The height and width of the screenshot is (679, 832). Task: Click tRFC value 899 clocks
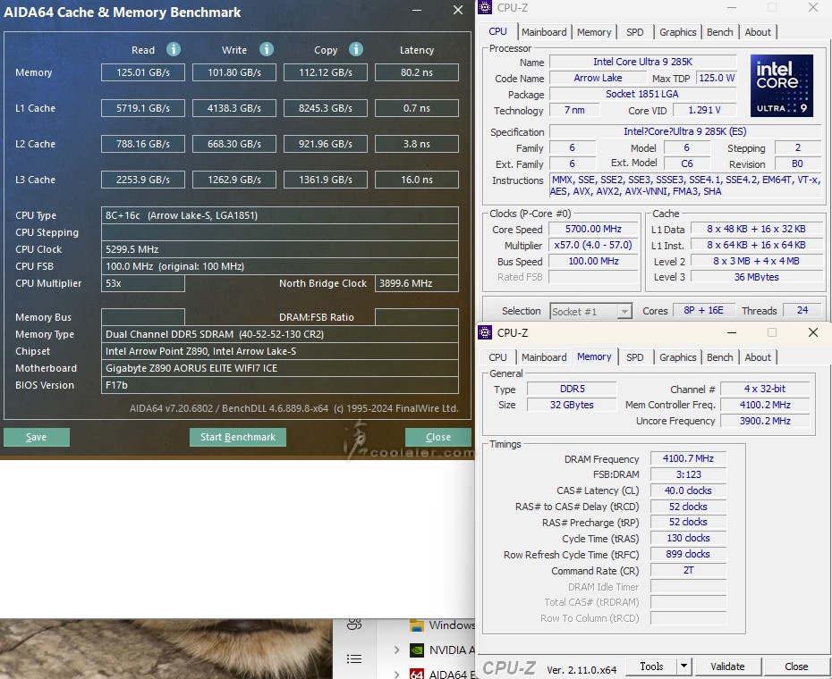[688, 554]
